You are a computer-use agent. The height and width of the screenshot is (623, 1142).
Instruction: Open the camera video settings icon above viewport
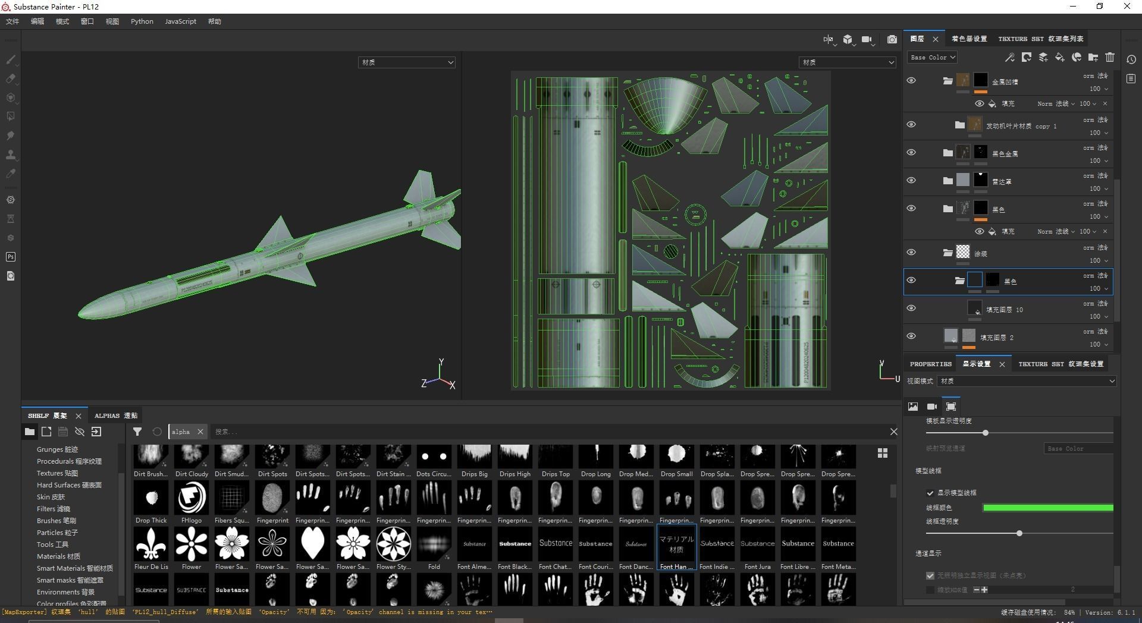tap(867, 39)
